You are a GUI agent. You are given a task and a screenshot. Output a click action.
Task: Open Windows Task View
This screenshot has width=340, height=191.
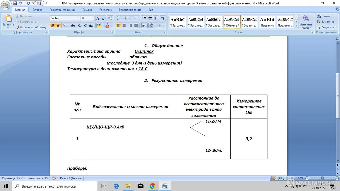click(104, 186)
